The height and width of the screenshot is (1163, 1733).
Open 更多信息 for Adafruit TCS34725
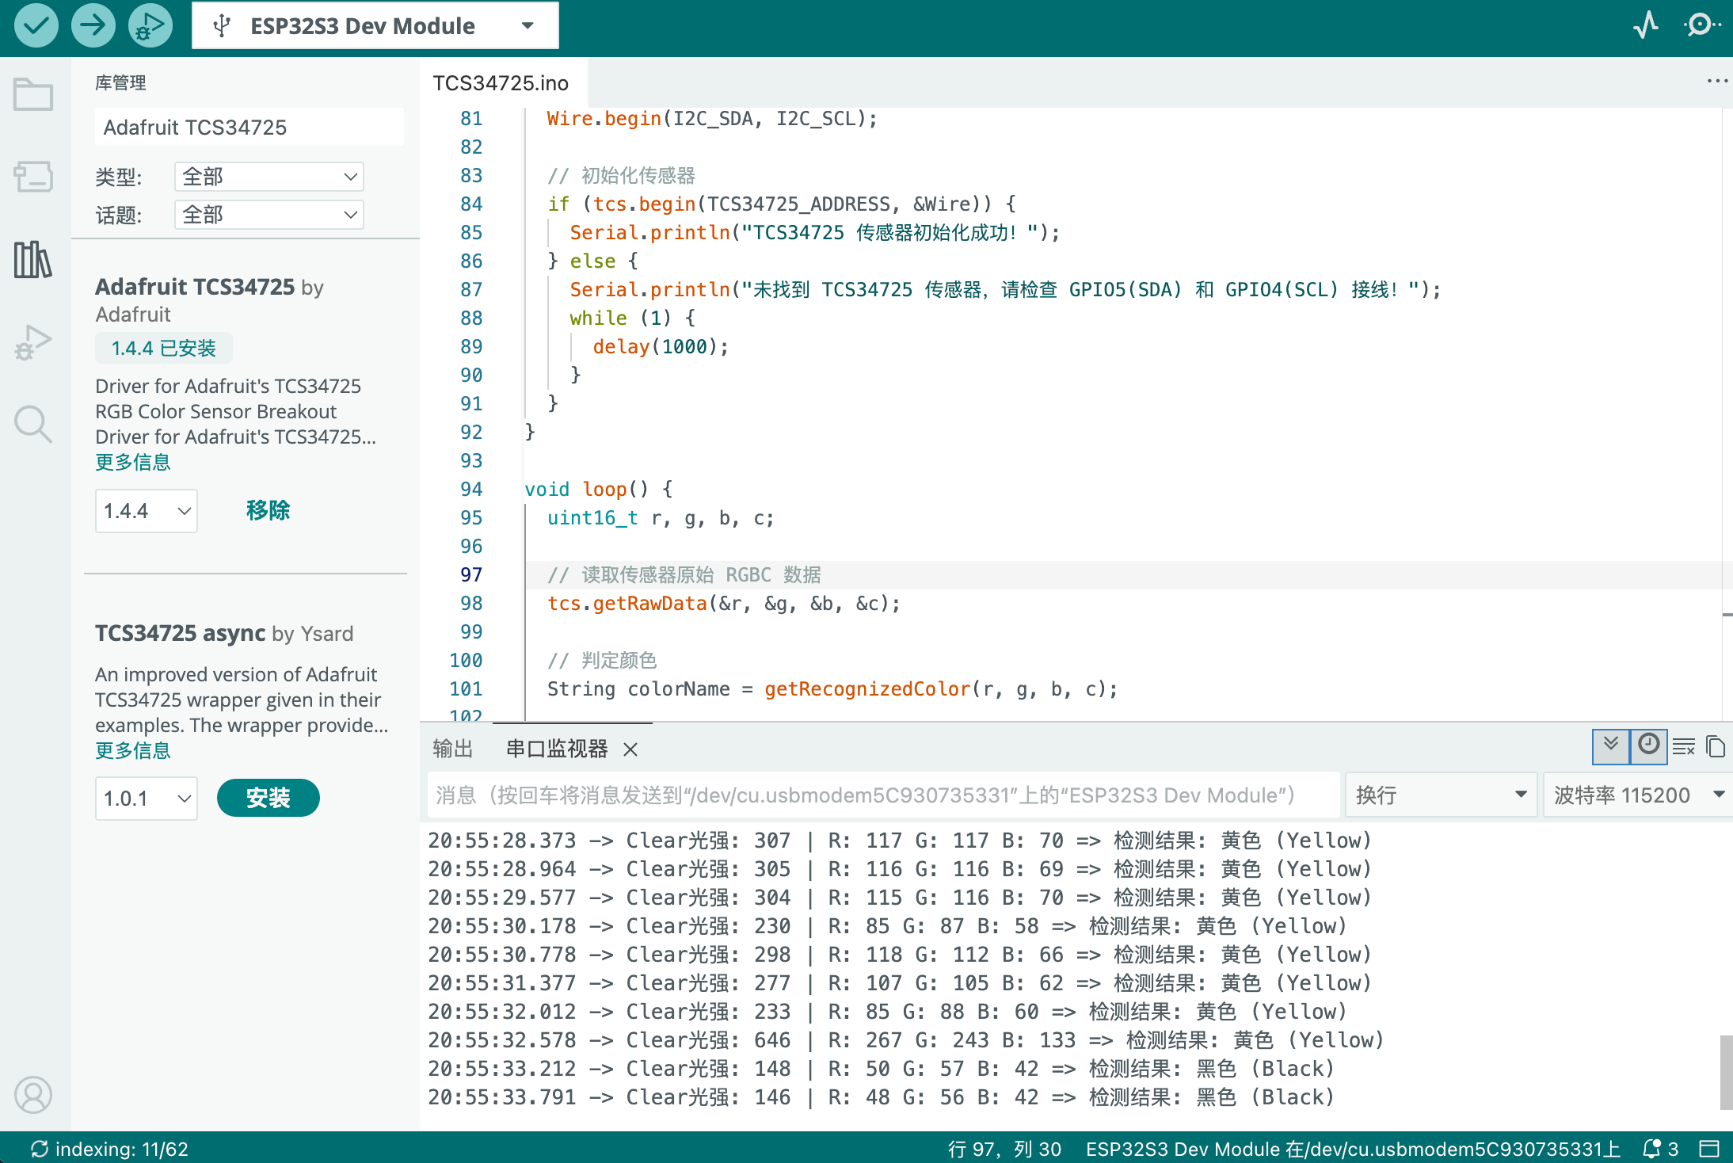133,462
